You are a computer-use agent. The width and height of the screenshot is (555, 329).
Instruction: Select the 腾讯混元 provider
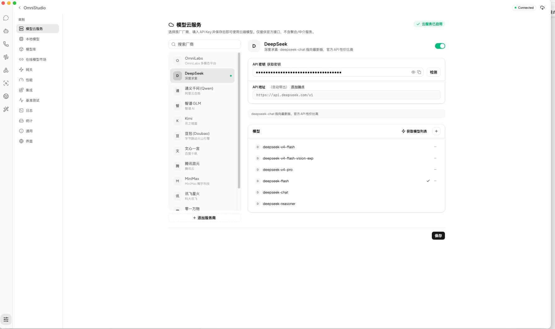tap(202, 166)
